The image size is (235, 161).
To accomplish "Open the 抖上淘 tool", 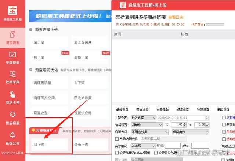I will 49,57.
